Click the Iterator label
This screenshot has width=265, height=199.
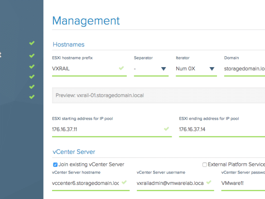[183, 58]
